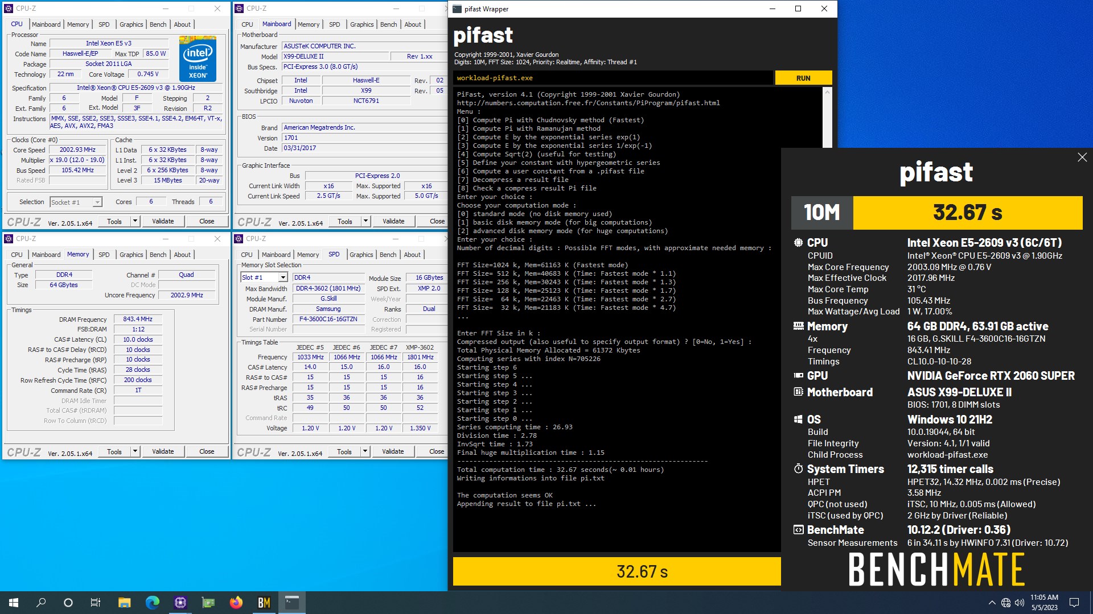Show hidden tray icons chevron
This screenshot has height=614, width=1093.
pos(992,603)
